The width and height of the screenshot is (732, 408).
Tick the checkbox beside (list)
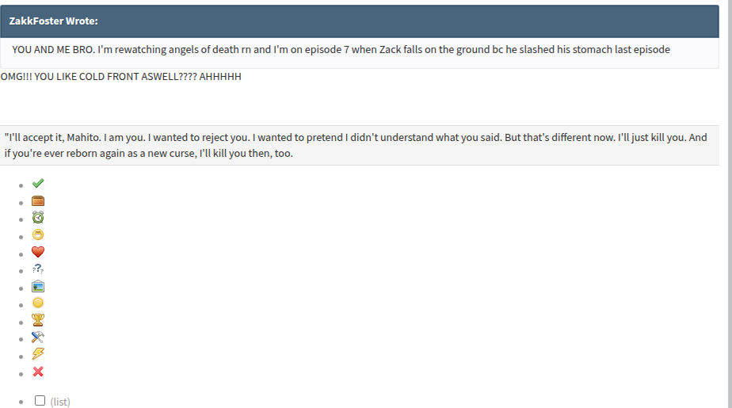[x=40, y=401]
